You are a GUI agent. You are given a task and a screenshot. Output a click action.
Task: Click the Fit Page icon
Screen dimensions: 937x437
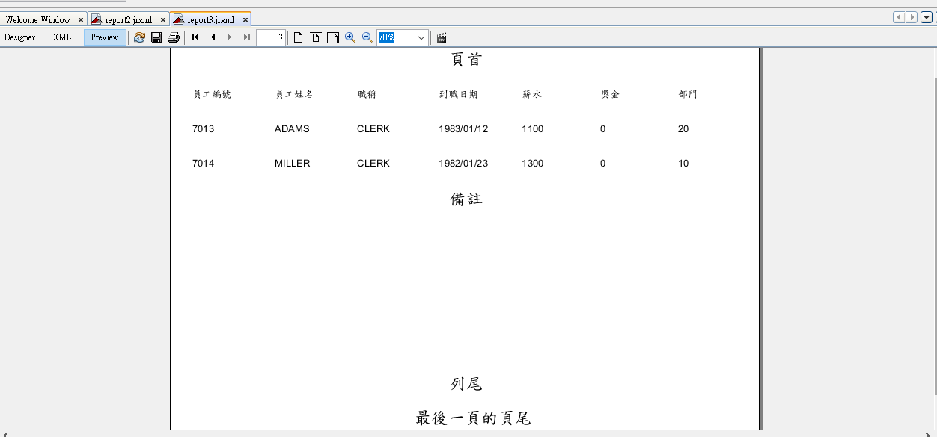click(316, 37)
